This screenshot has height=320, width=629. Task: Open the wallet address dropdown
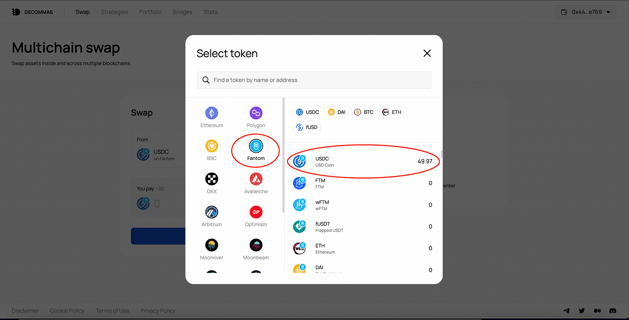[x=585, y=12]
